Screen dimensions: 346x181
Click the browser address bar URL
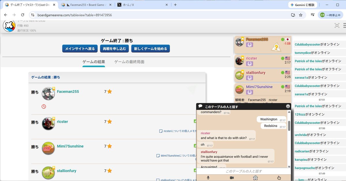[x=75, y=15]
